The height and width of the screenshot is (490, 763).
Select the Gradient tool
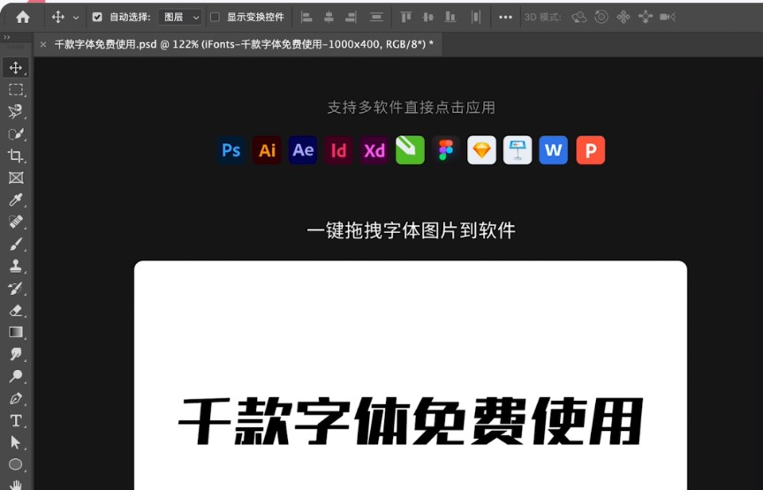[16, 332]
